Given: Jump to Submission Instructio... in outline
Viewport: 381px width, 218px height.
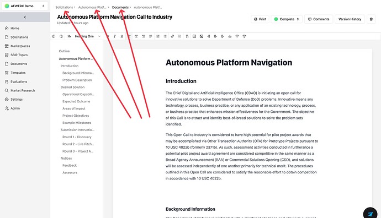Looking at the screenshot, I should click(x=77, y=130).
